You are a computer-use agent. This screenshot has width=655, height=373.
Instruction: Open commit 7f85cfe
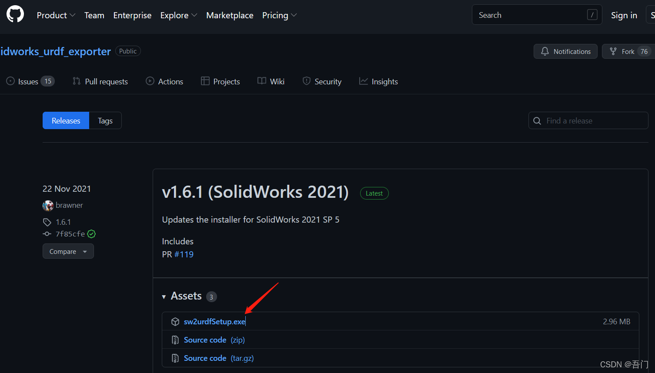(x=70, y=234)
